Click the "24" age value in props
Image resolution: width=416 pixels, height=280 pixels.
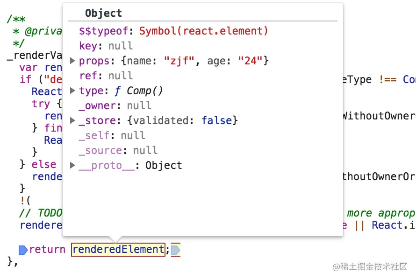coord(250,61)
